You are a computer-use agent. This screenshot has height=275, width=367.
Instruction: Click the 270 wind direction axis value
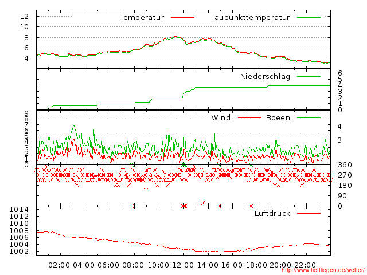345,175
